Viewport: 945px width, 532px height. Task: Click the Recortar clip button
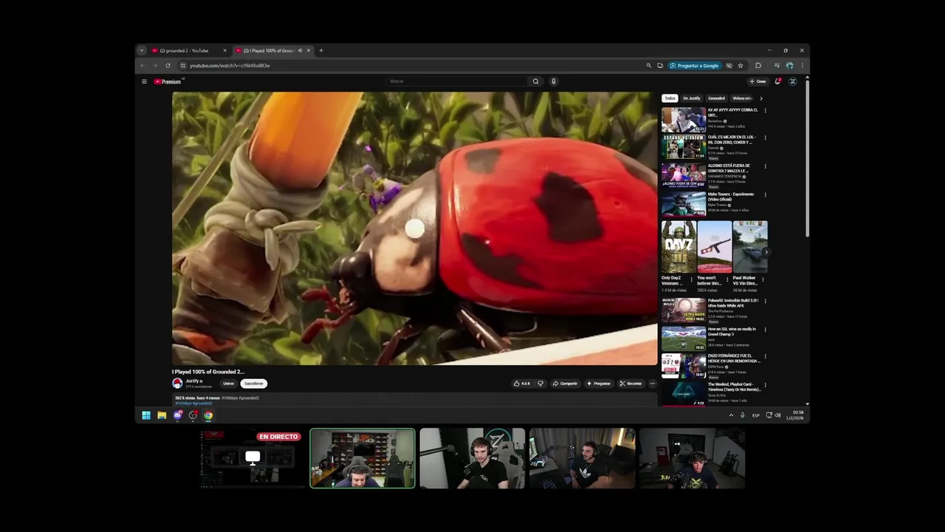pos(631,383)
